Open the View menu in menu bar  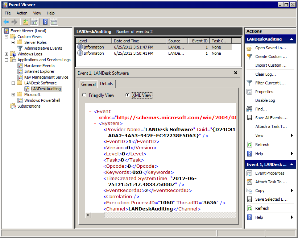pos(37,13)
